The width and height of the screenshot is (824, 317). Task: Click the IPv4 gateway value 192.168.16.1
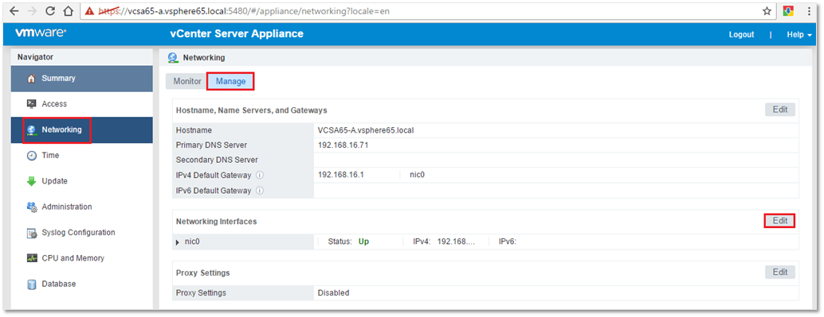[341, 175]
